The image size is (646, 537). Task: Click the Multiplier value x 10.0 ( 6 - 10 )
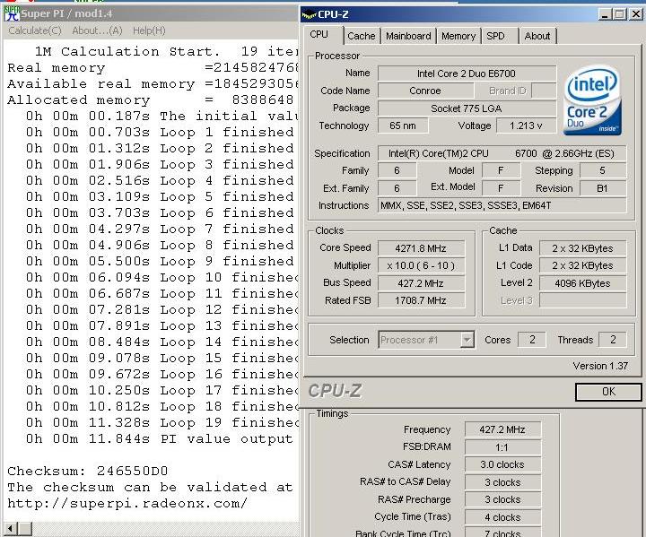click(x=421, y=265)
